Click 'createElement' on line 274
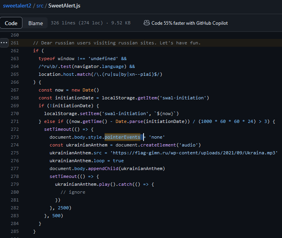The width and height of the screenshot is (282, 238). pyautogui.click(x=158, y=145)
